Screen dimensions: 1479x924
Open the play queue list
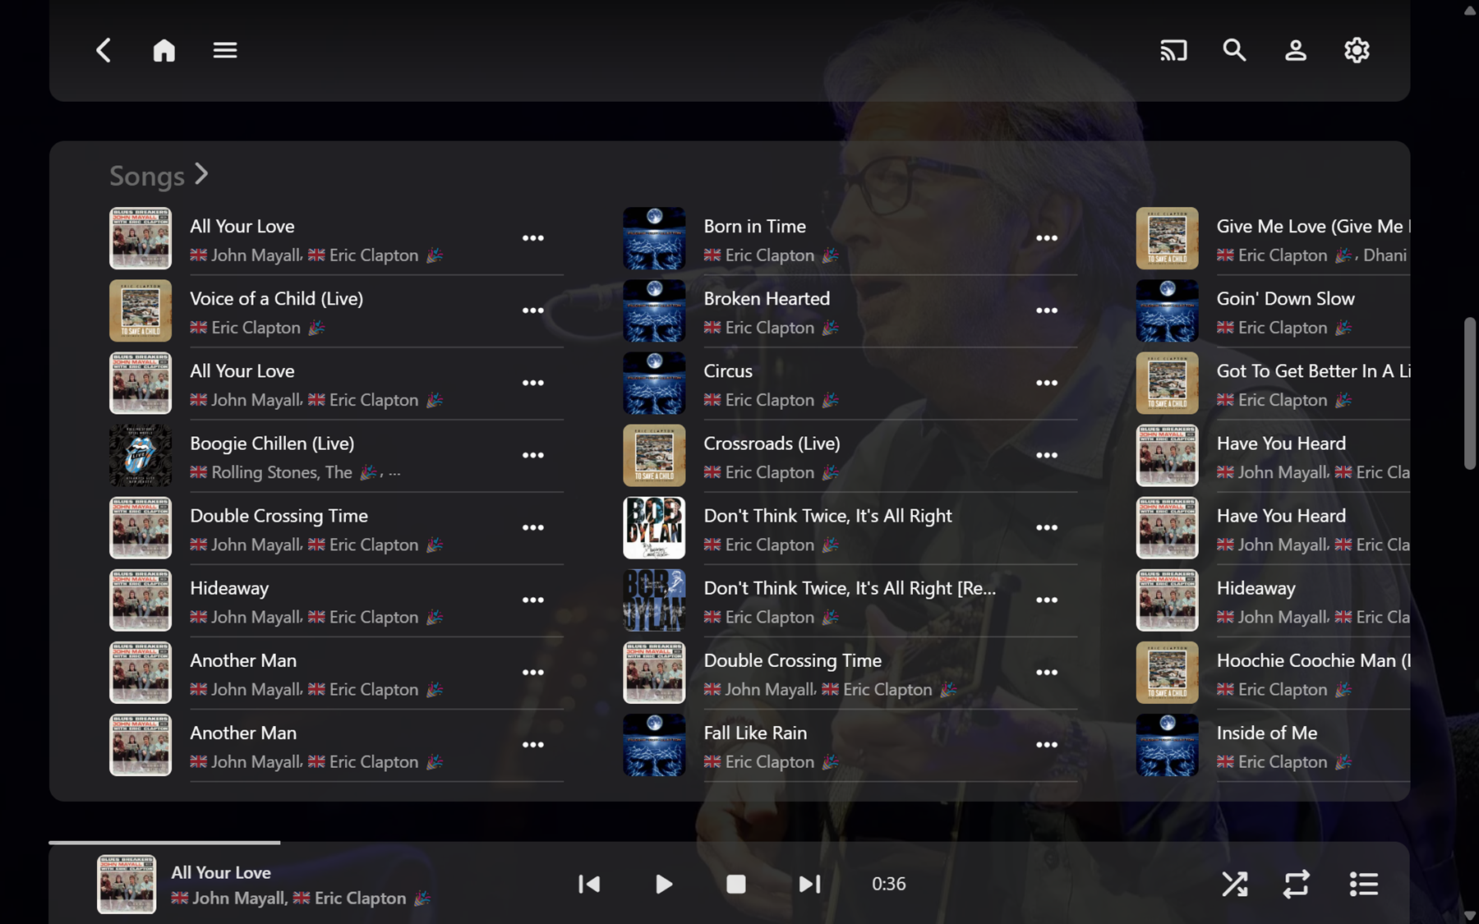coord(1364,884)
